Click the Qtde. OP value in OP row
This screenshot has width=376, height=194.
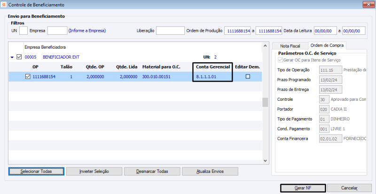pyautogui.click(x=95, y=77)
